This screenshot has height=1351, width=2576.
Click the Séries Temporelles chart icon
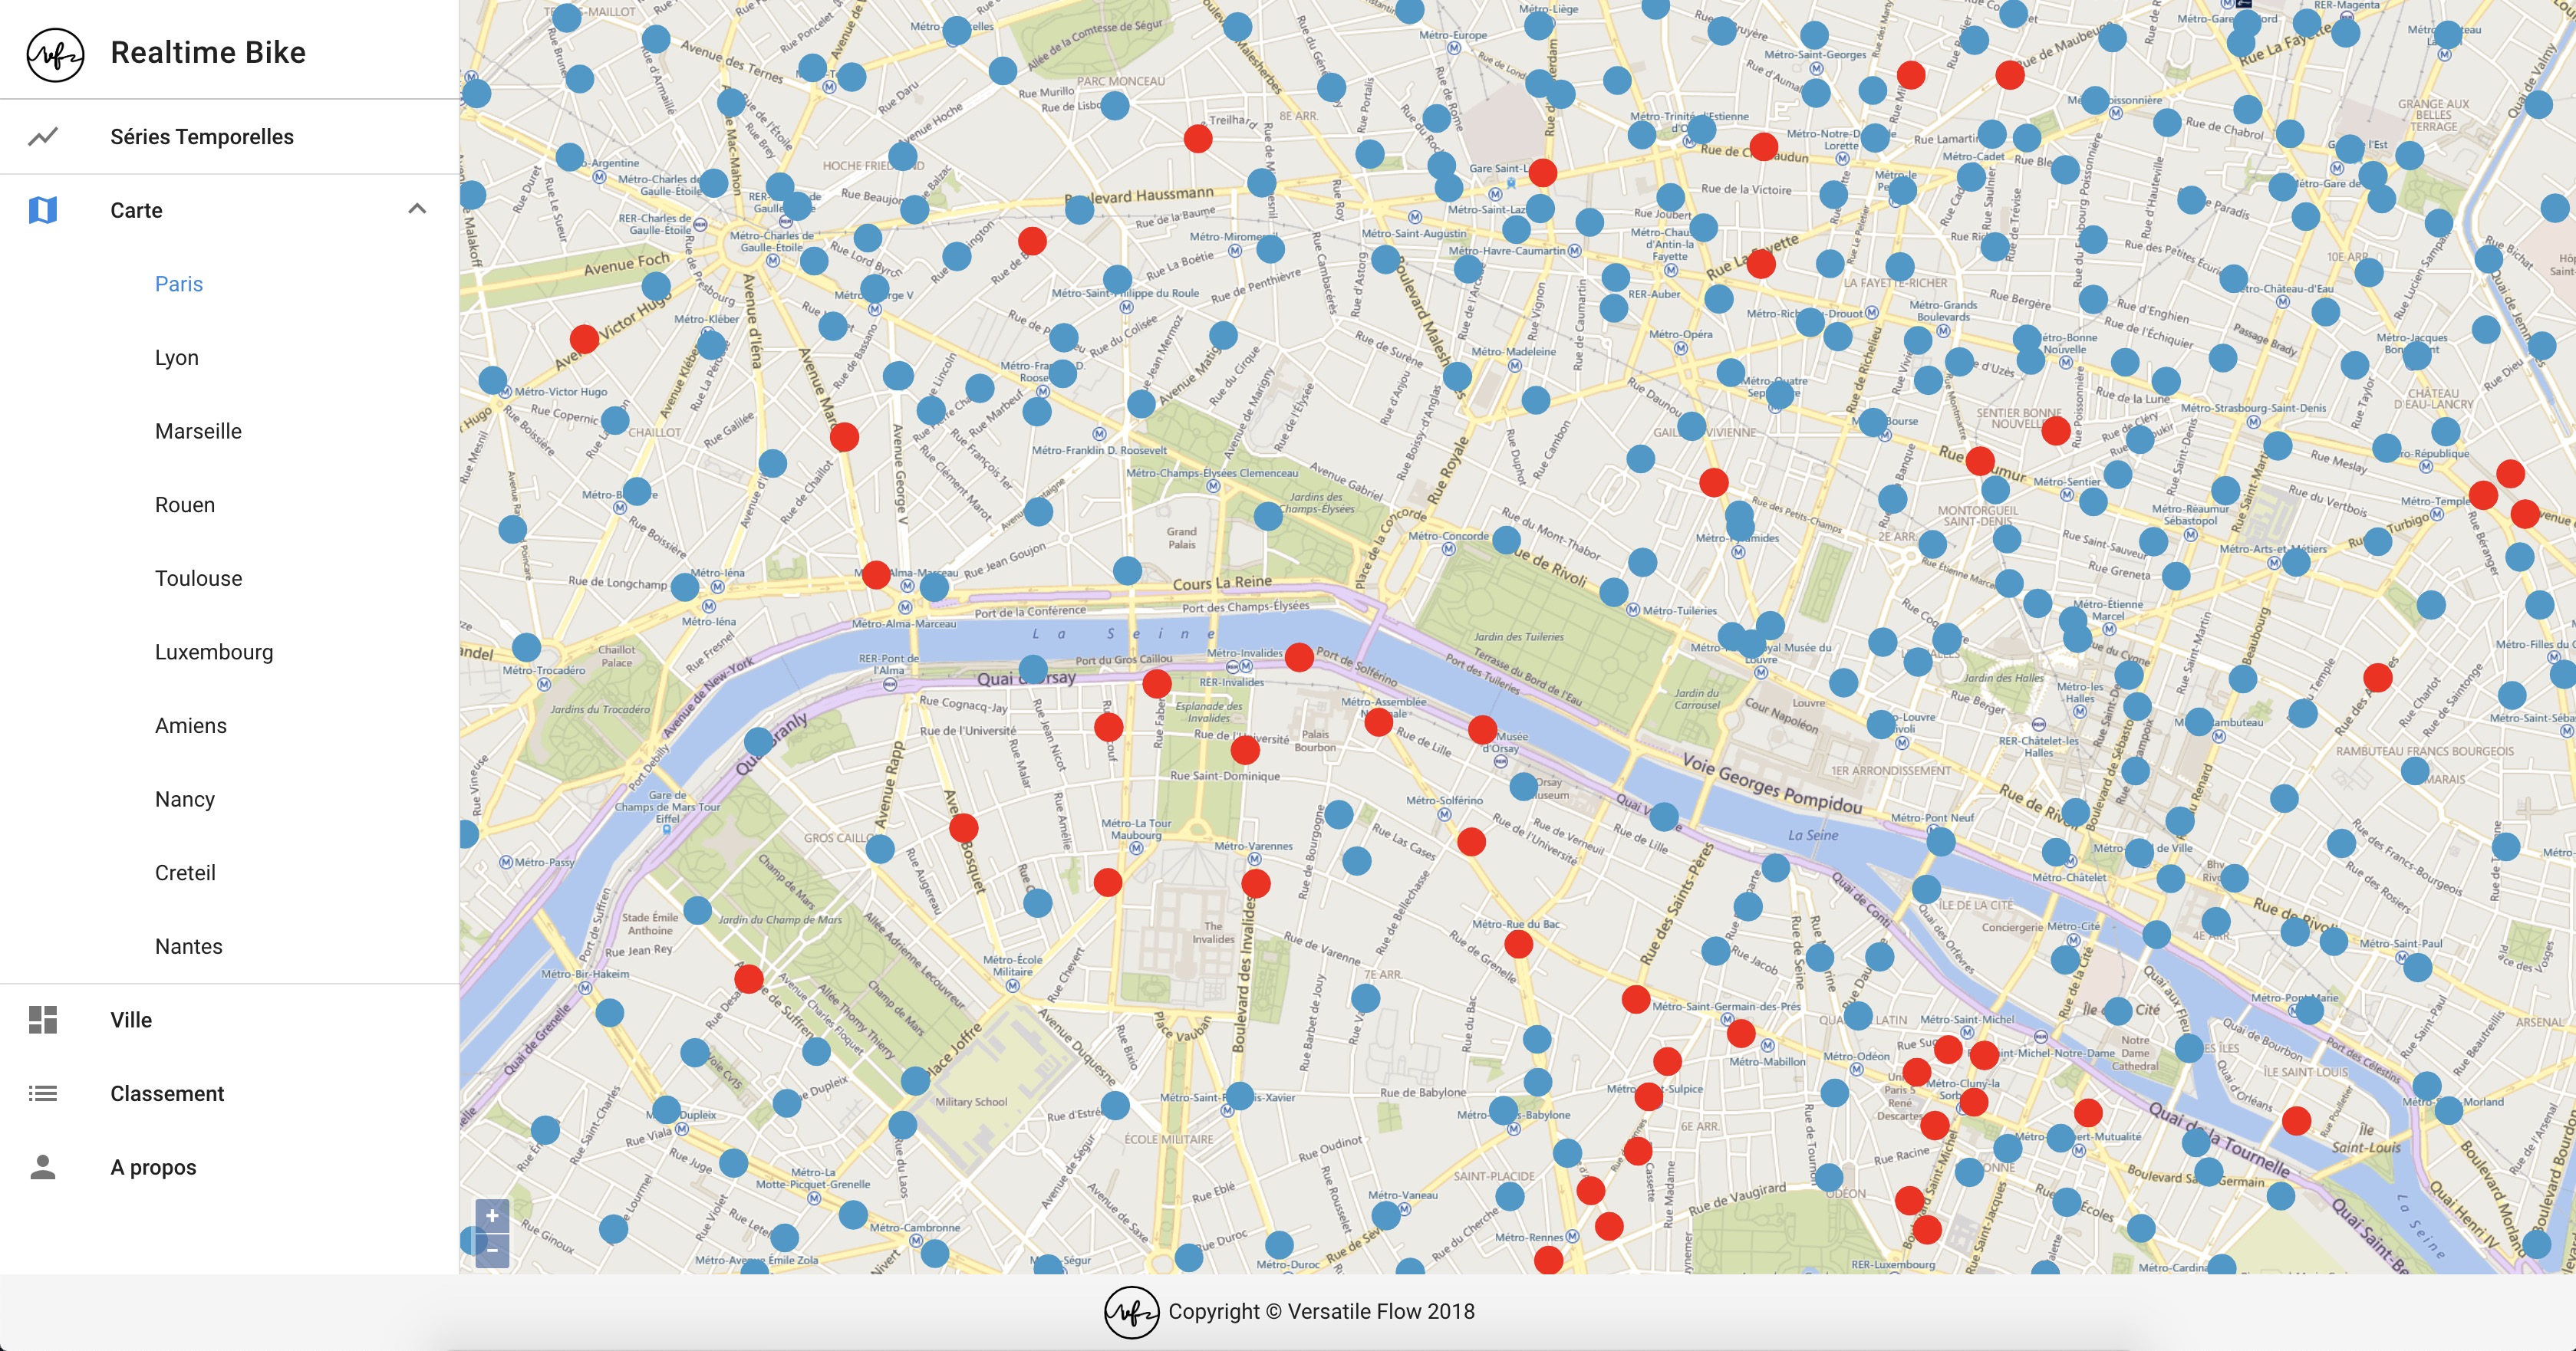[x=43, y=137]
